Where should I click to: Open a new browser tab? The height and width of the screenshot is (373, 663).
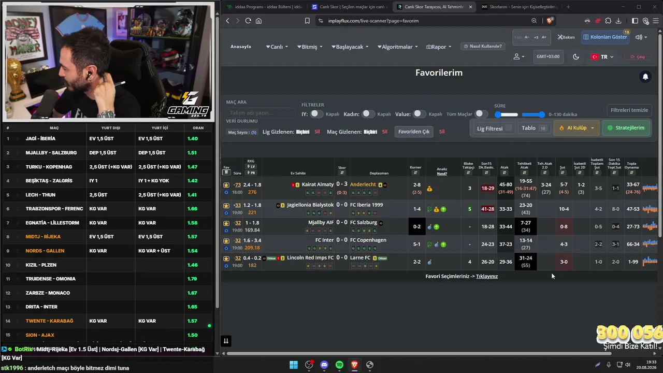point(568,7)
